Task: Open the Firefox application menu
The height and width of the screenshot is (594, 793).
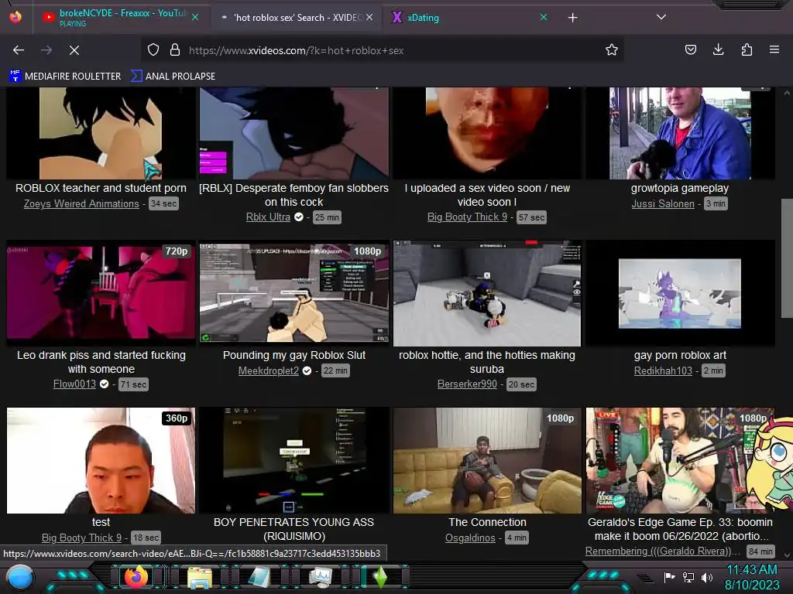Action: point(774,49)
